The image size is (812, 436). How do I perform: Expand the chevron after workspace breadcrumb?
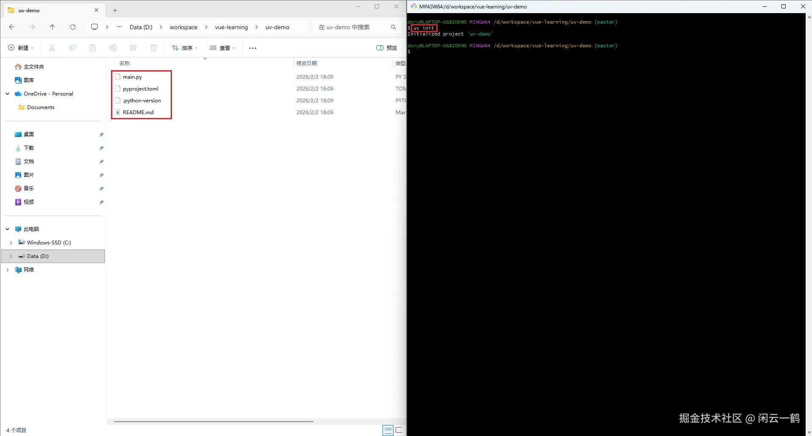pyautogui.click(x=206, y=27)
